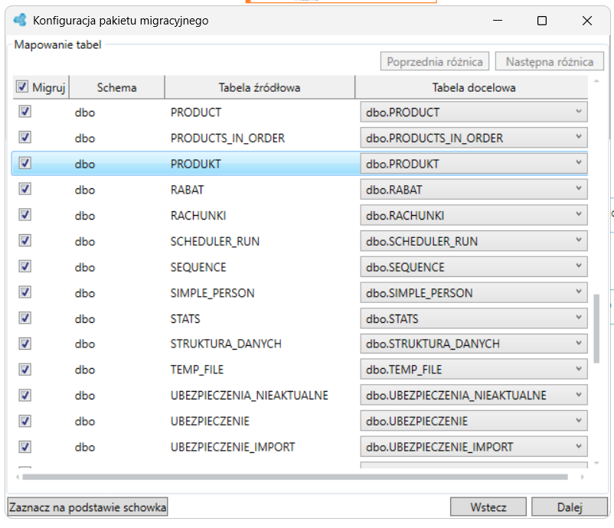Click the vertical scrollbar thumb of the table
This screenshot has height=528, width=614.
click(596, 329)
